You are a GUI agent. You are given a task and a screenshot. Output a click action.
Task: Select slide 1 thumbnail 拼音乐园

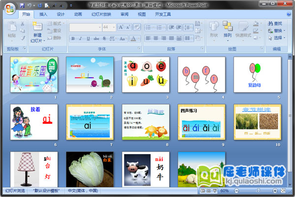(x=34, y=75)
